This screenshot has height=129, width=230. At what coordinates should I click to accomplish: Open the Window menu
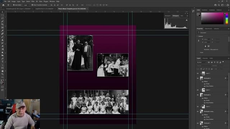coord(52,1)
